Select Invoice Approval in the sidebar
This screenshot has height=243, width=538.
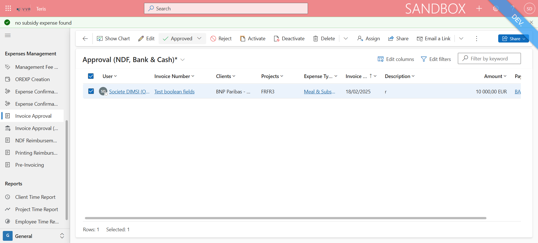click(32, 116)
